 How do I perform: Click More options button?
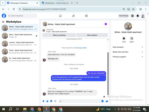click(92, 35)
